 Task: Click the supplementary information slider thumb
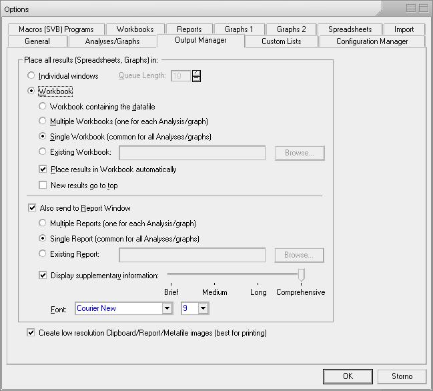pyautogui.click(x=302, y=275)
